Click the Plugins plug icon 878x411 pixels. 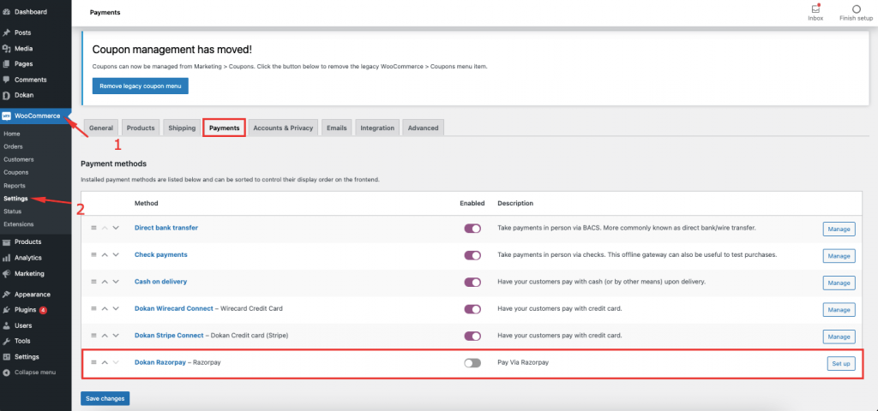coord(6,310)
